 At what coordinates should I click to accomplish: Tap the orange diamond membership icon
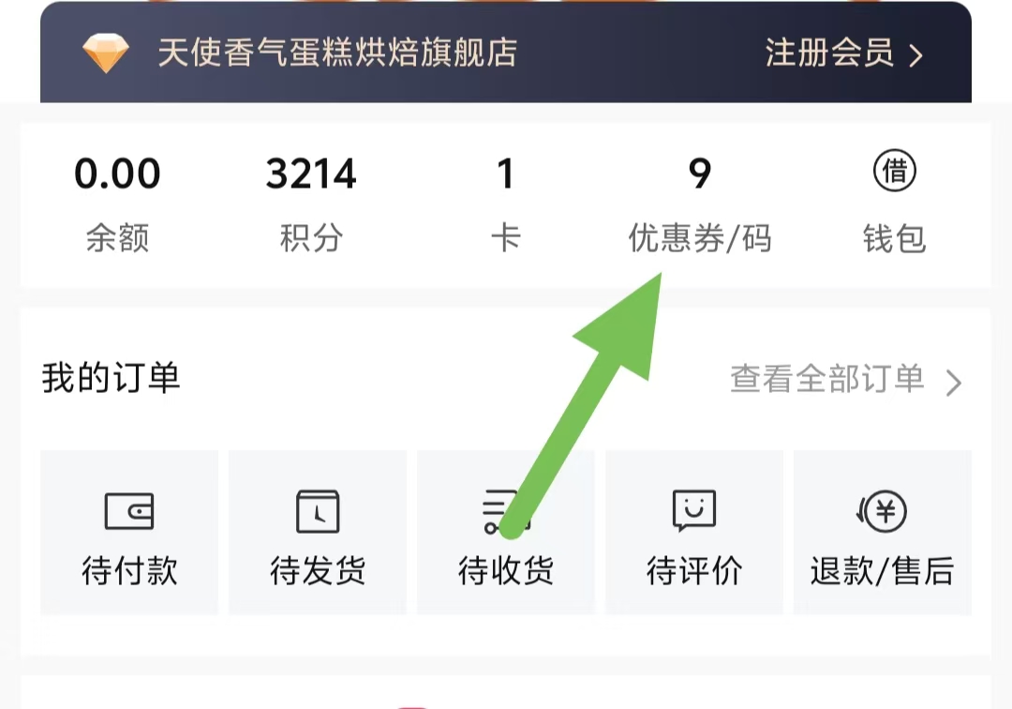point(106,53)
